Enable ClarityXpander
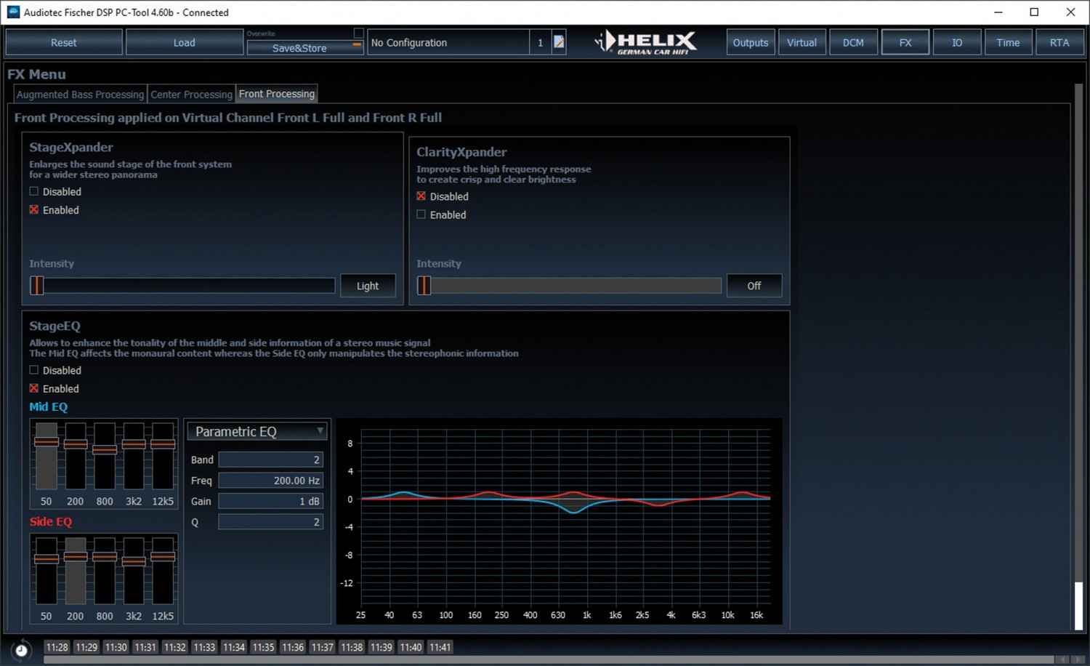Image resolution: width=1090 pixels, height=666 pixels. tap(421, 214)
